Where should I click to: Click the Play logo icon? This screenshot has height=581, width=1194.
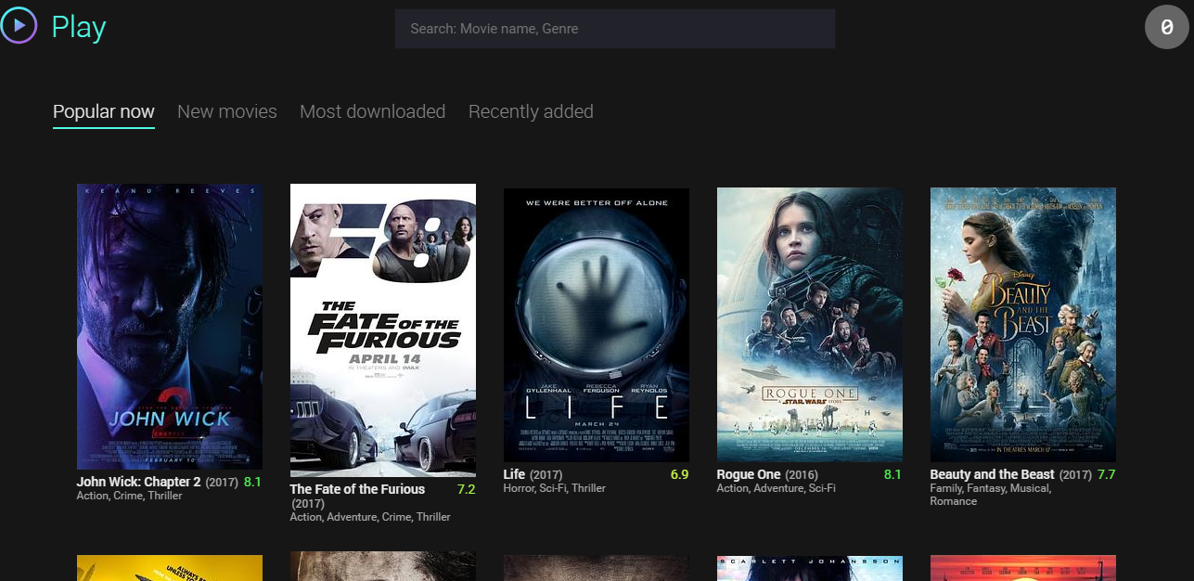19,25
